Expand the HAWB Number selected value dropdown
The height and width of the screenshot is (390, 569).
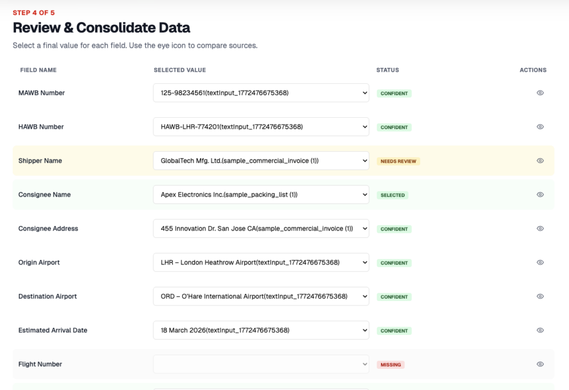click(261, 127)
